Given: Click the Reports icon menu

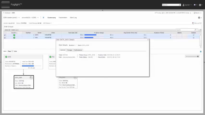Looking at the screenshot, I should 197,13.
